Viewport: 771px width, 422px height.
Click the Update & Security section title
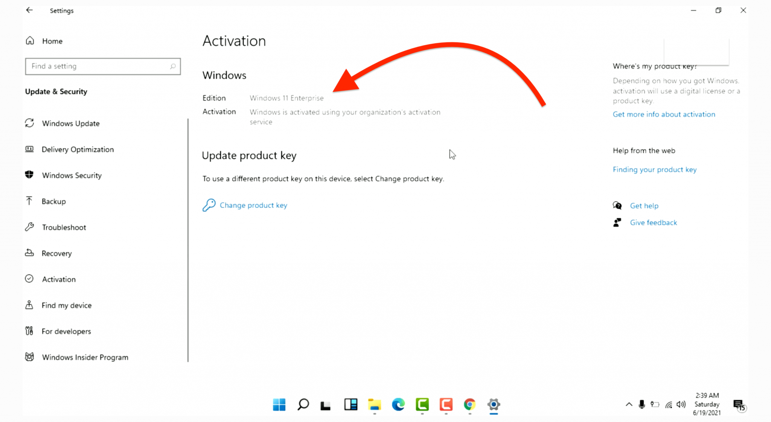[56, 91]
